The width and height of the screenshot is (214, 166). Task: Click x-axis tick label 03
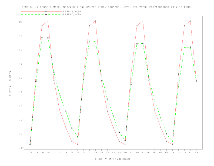[x=36, y=152]
